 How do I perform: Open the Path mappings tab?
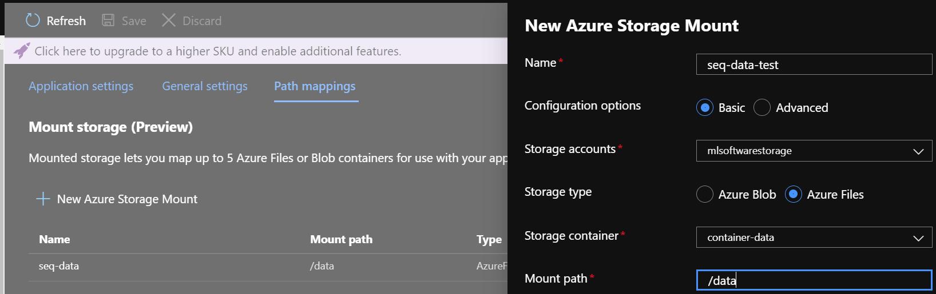[x=315, y=86]
